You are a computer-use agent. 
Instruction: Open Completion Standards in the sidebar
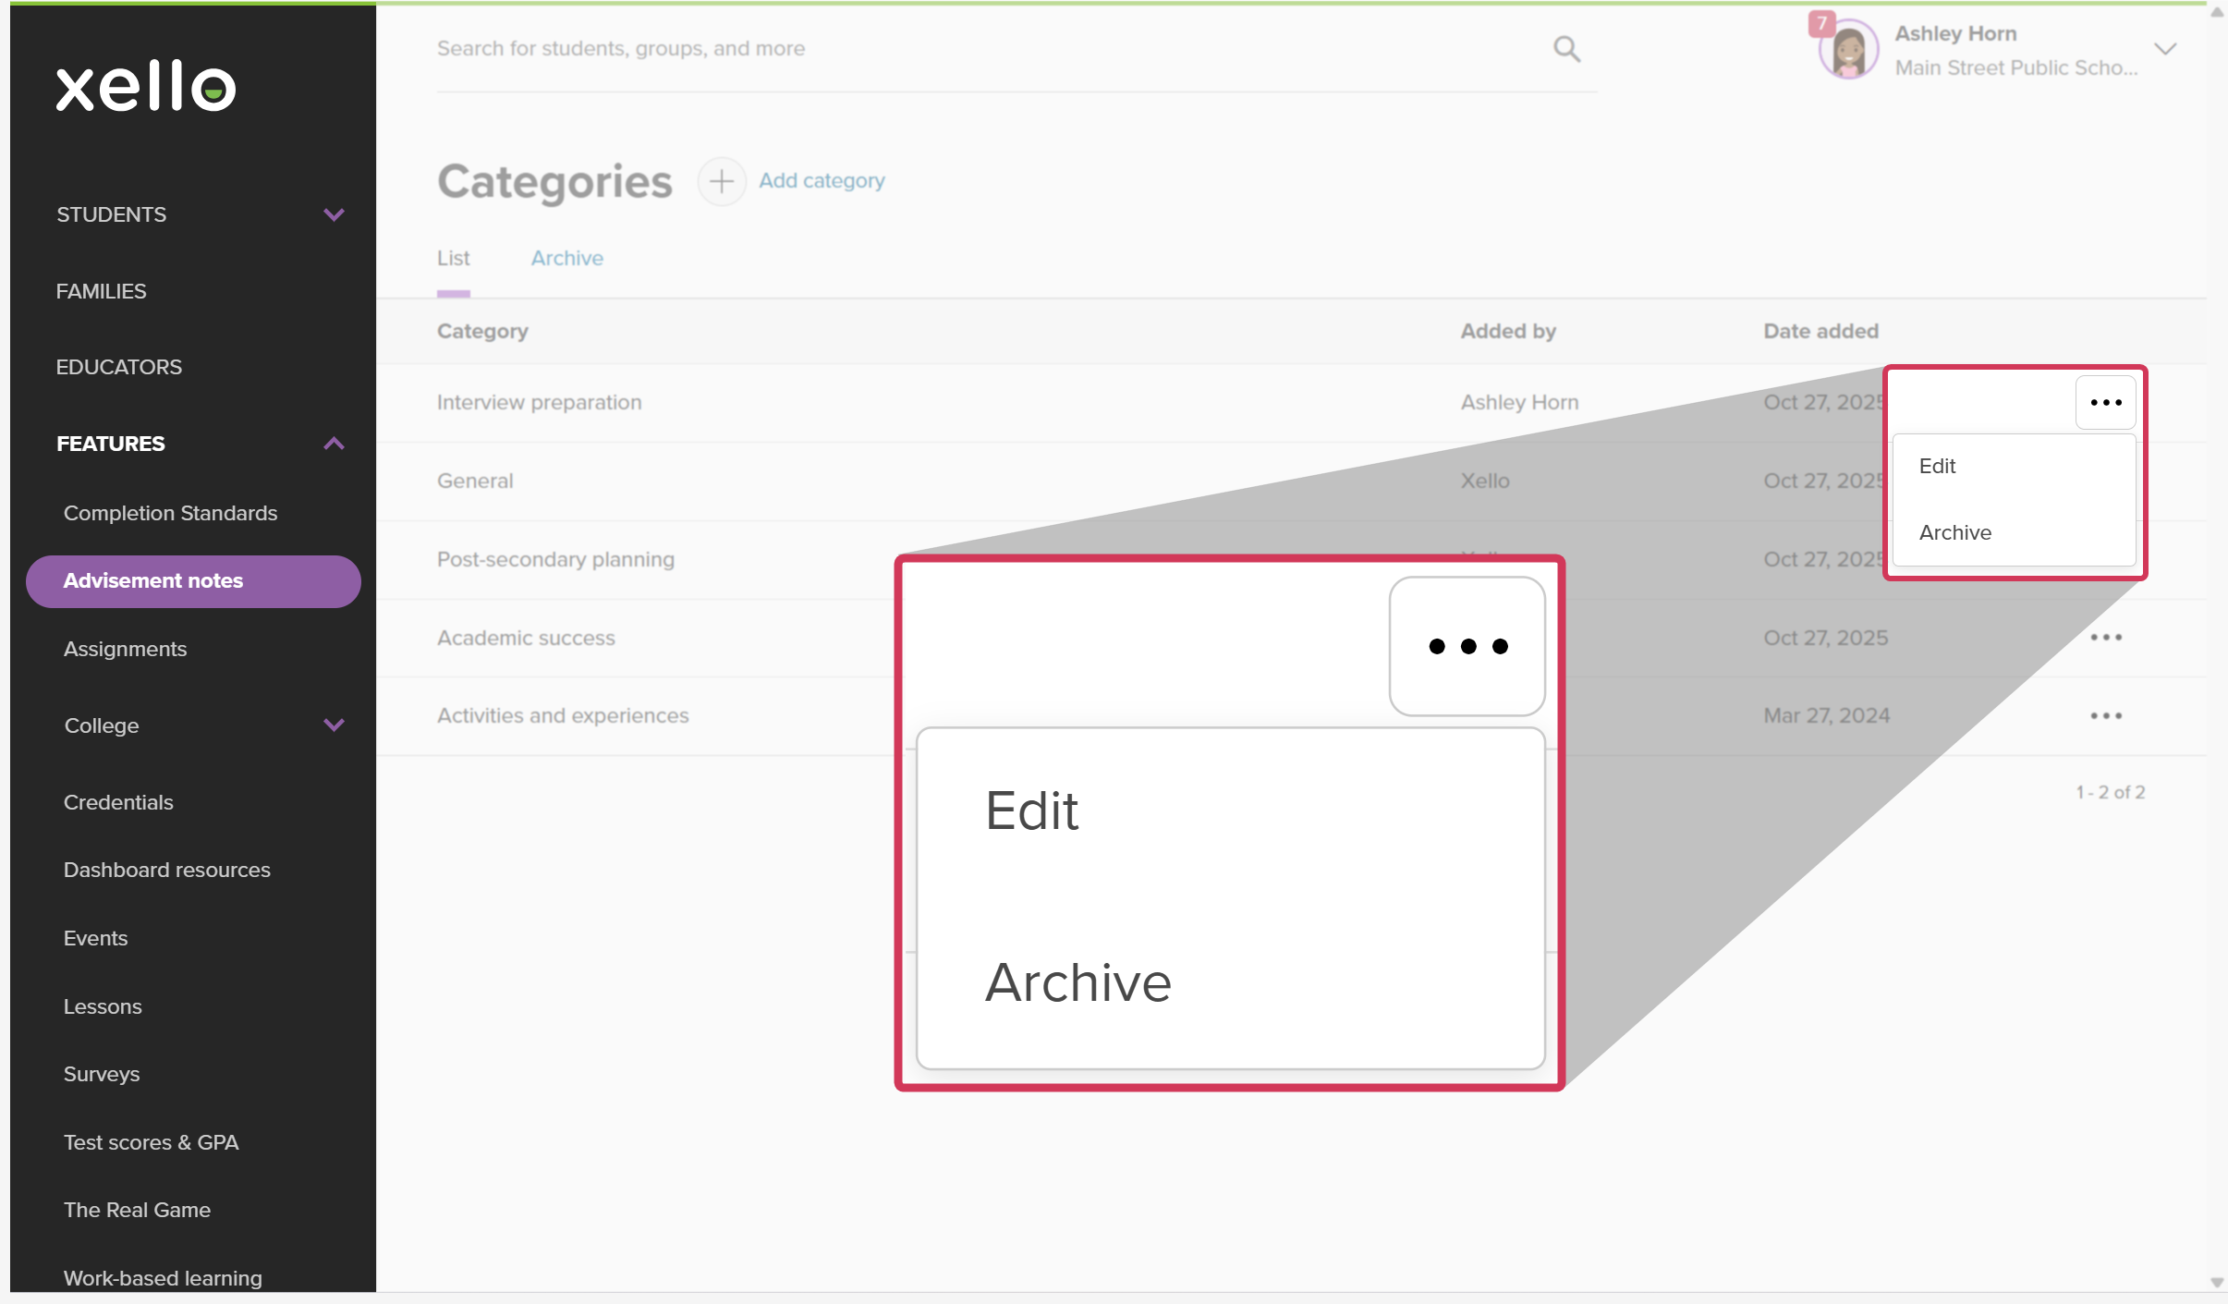(x=170, y=514)
